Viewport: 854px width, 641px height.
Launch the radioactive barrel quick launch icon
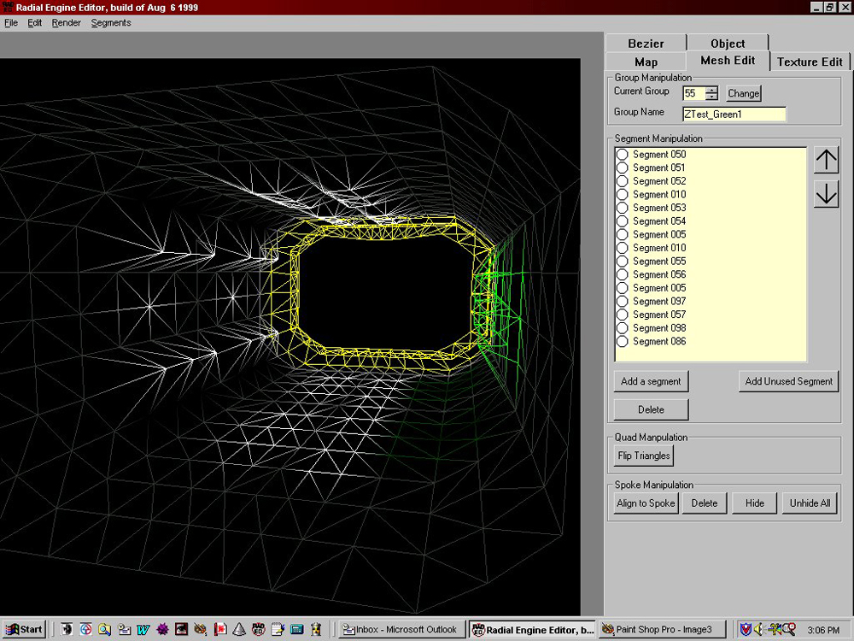pyautogui.click(x=316, y=630)
